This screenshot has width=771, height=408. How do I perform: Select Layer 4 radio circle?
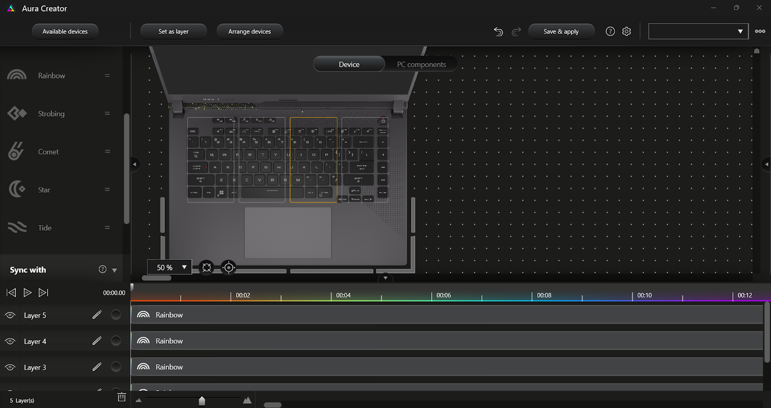tap(116, 341)
